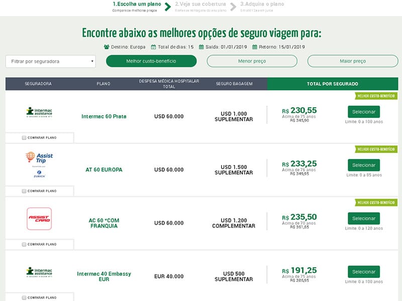The width and height of the screenshot is (402, 301).
Task: Go to step 3. Adquira o plano
Action: coord(262,7)
